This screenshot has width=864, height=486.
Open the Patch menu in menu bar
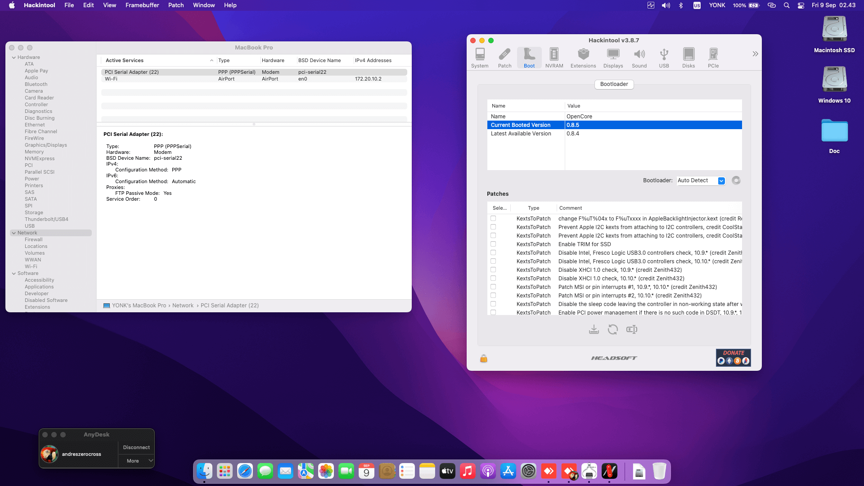click(x=176, y=5)
